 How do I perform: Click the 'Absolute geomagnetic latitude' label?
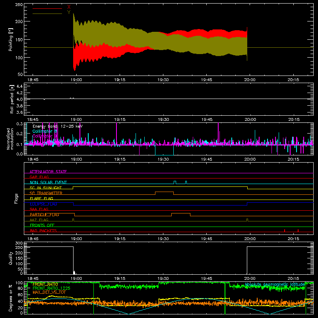pyautogui.click(x=275, y=285)
